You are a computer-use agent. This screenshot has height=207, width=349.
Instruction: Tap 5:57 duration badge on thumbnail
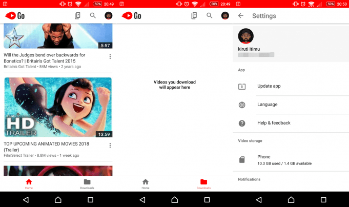tap(105, 46)
